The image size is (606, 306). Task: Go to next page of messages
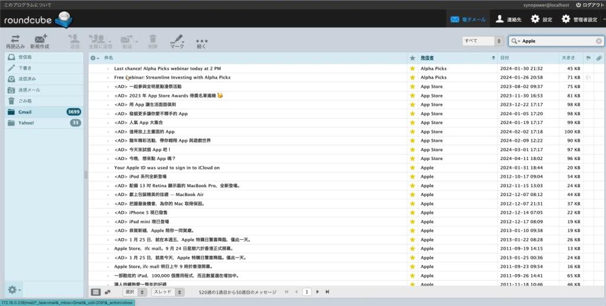[318, 292]
